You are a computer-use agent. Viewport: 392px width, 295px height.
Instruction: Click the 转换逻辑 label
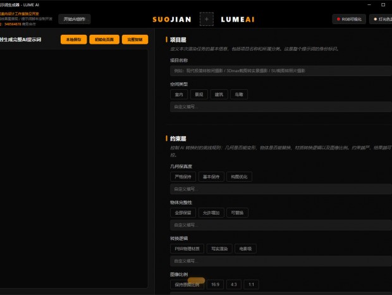click(179, 238)
